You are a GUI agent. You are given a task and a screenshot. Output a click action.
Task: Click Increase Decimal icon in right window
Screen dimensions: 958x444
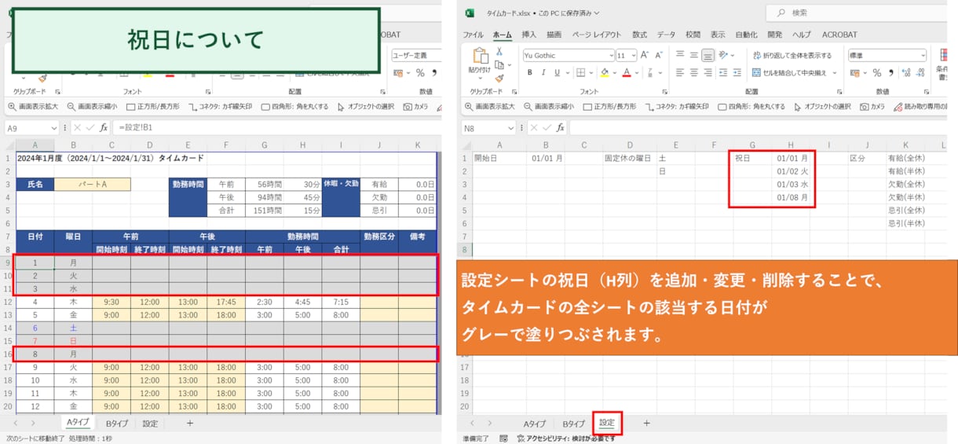point(906,72)
